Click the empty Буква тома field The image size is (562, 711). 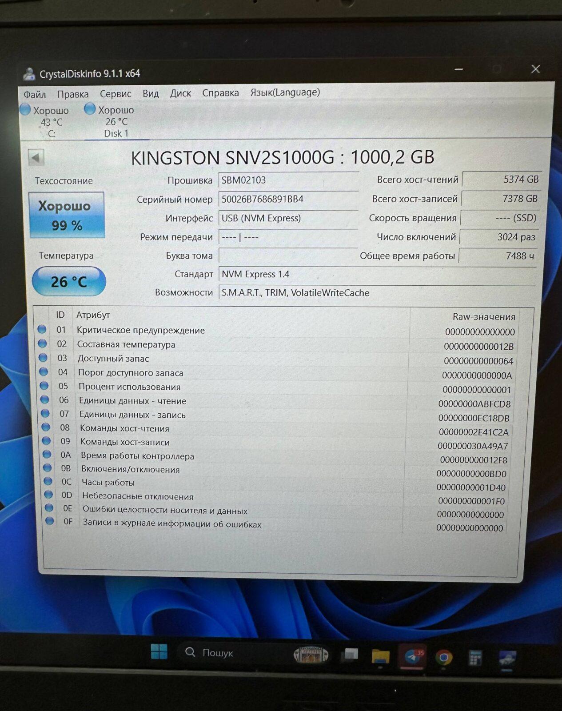tap(288, 256)
